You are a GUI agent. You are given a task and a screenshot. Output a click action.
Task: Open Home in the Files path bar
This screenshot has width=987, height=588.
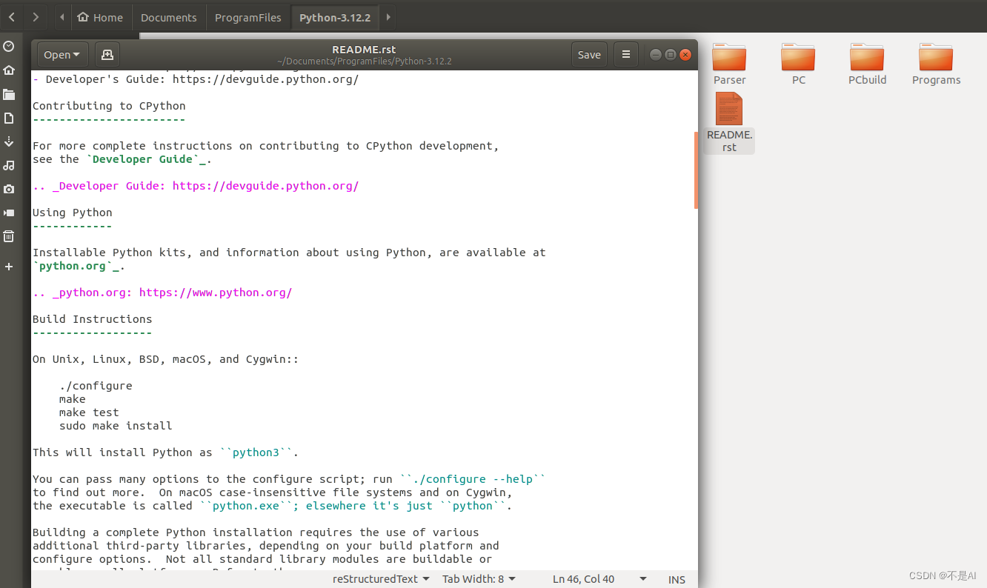pos(100,17)
